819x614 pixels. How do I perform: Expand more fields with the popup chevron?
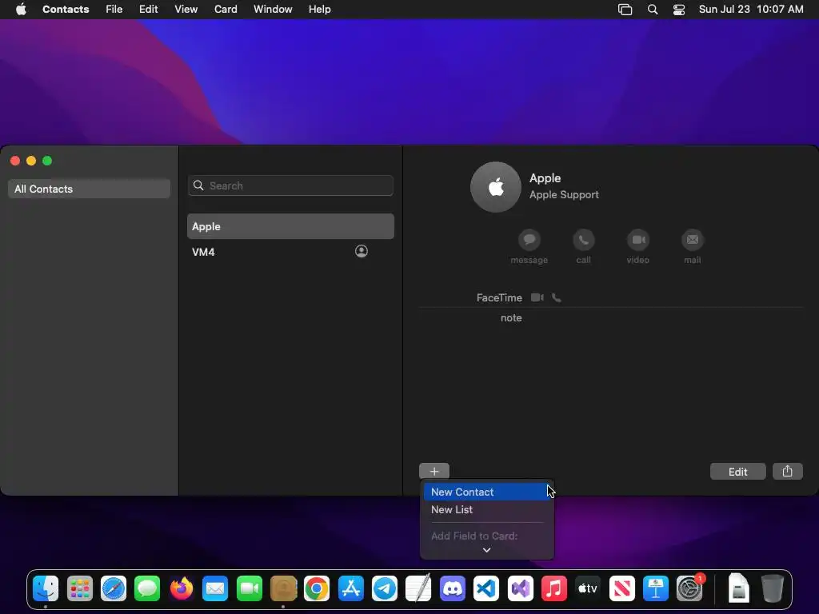486,550
